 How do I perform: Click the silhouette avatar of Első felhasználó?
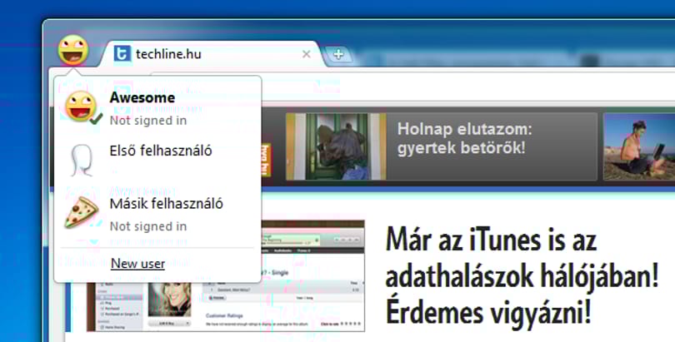pos(82,160)
